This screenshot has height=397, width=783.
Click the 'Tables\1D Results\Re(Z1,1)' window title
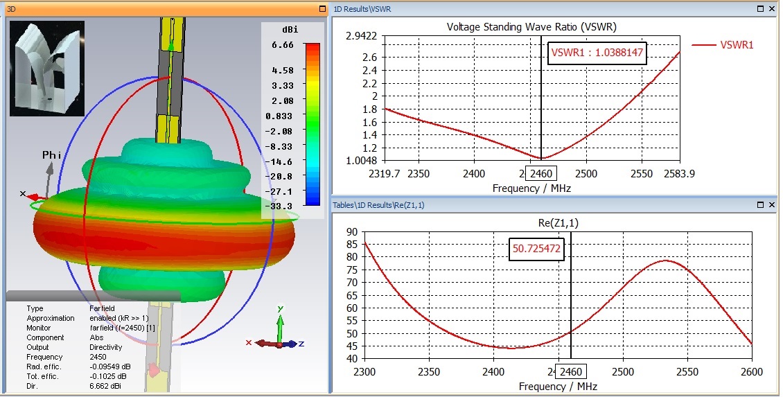(x=378, y=205)
